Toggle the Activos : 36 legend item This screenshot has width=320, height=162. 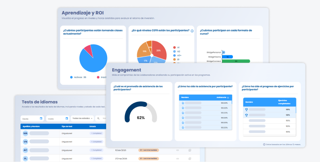point(78,78)
